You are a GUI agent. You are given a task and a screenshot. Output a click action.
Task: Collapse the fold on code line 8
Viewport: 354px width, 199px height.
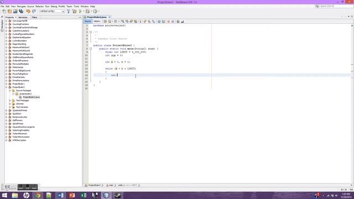point(91,49)
